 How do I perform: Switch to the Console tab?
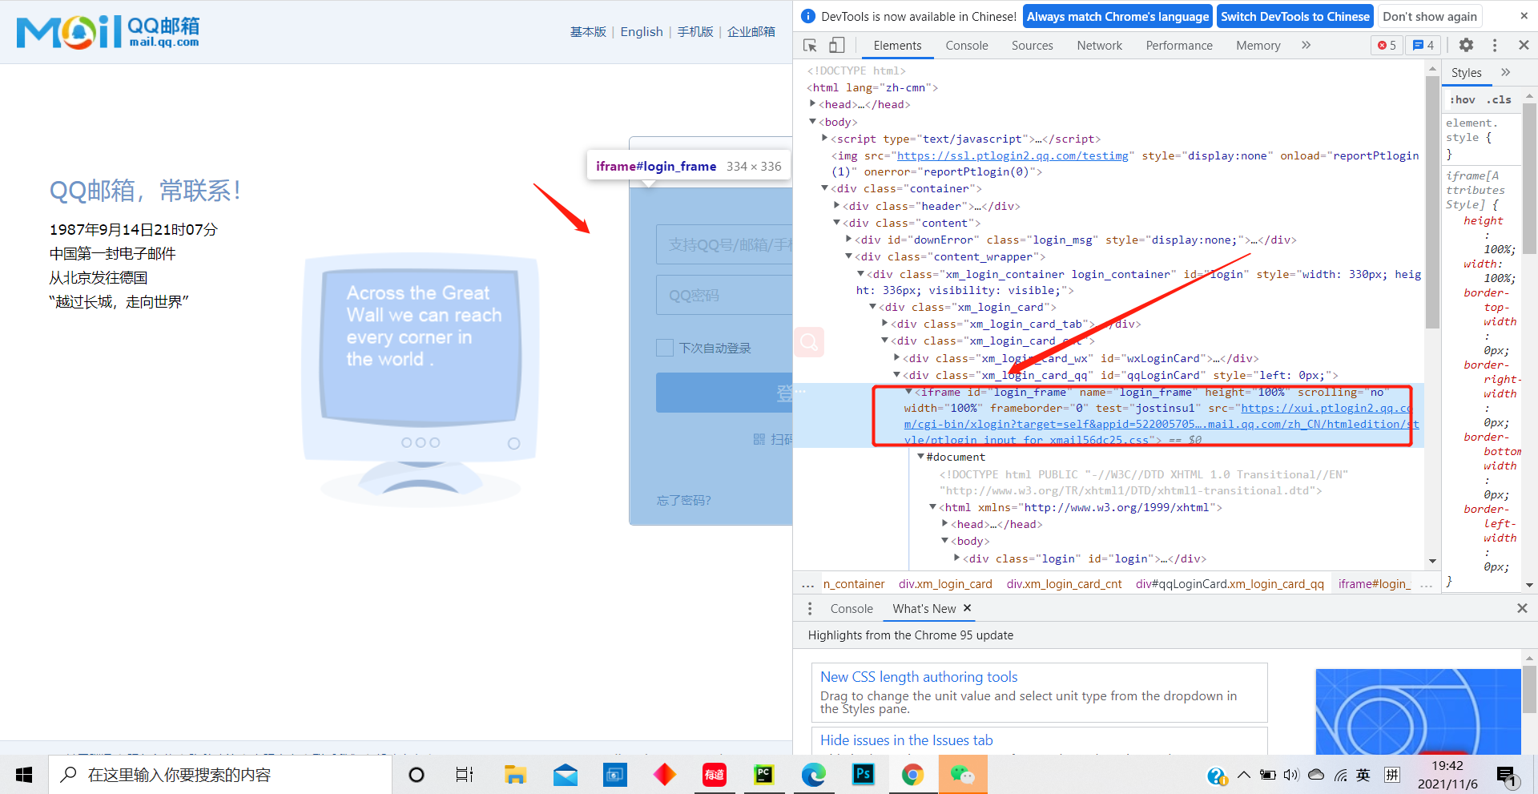967,46
